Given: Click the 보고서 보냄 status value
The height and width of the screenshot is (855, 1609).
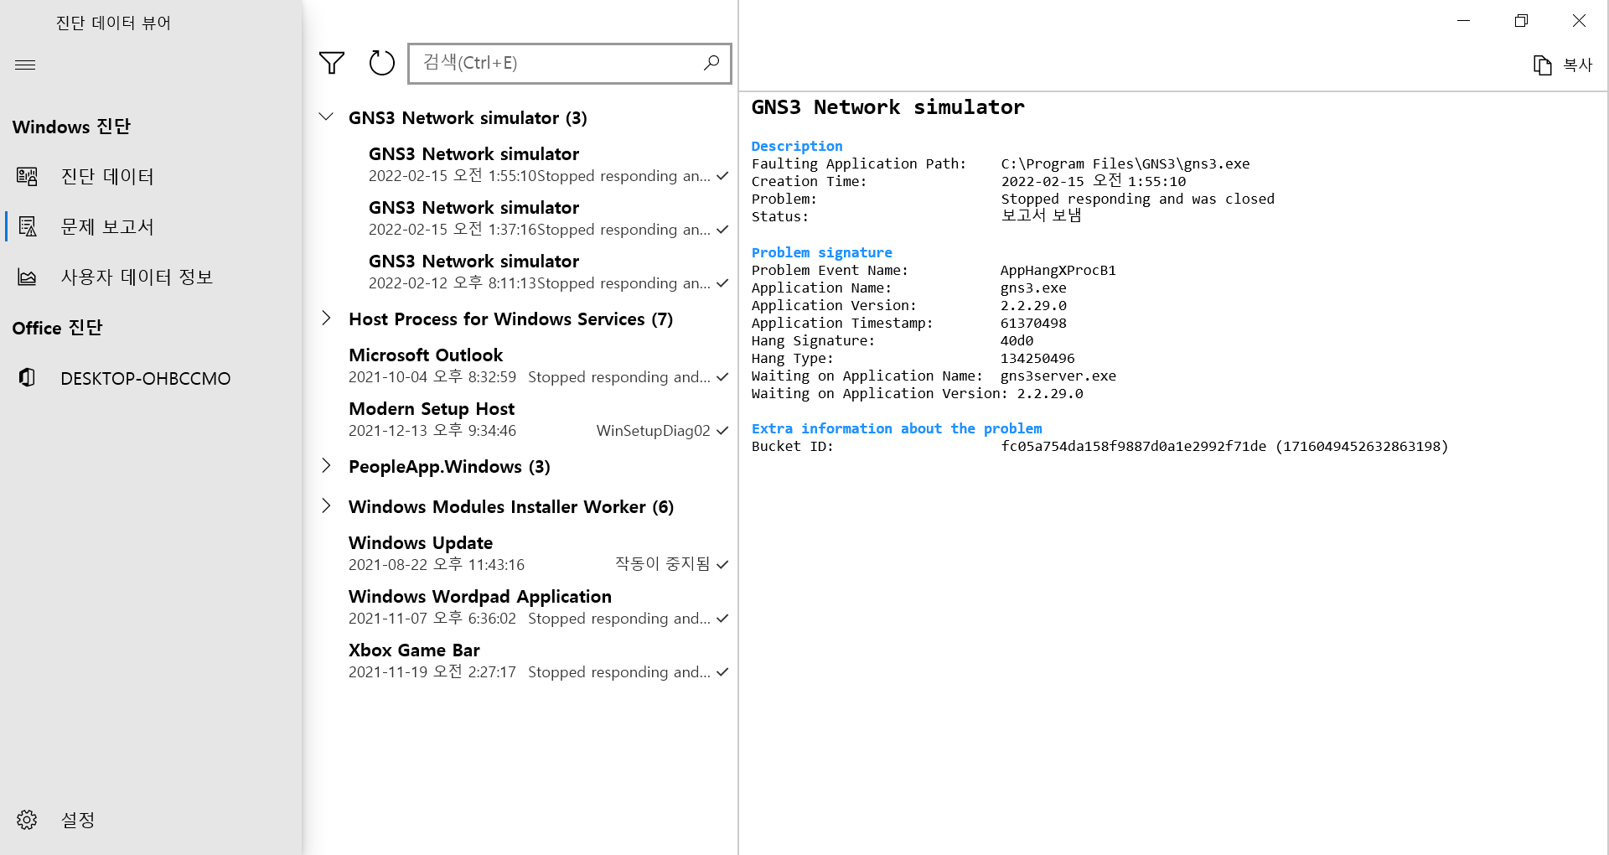Looking at the screenshot, I should pos(1041,215).
